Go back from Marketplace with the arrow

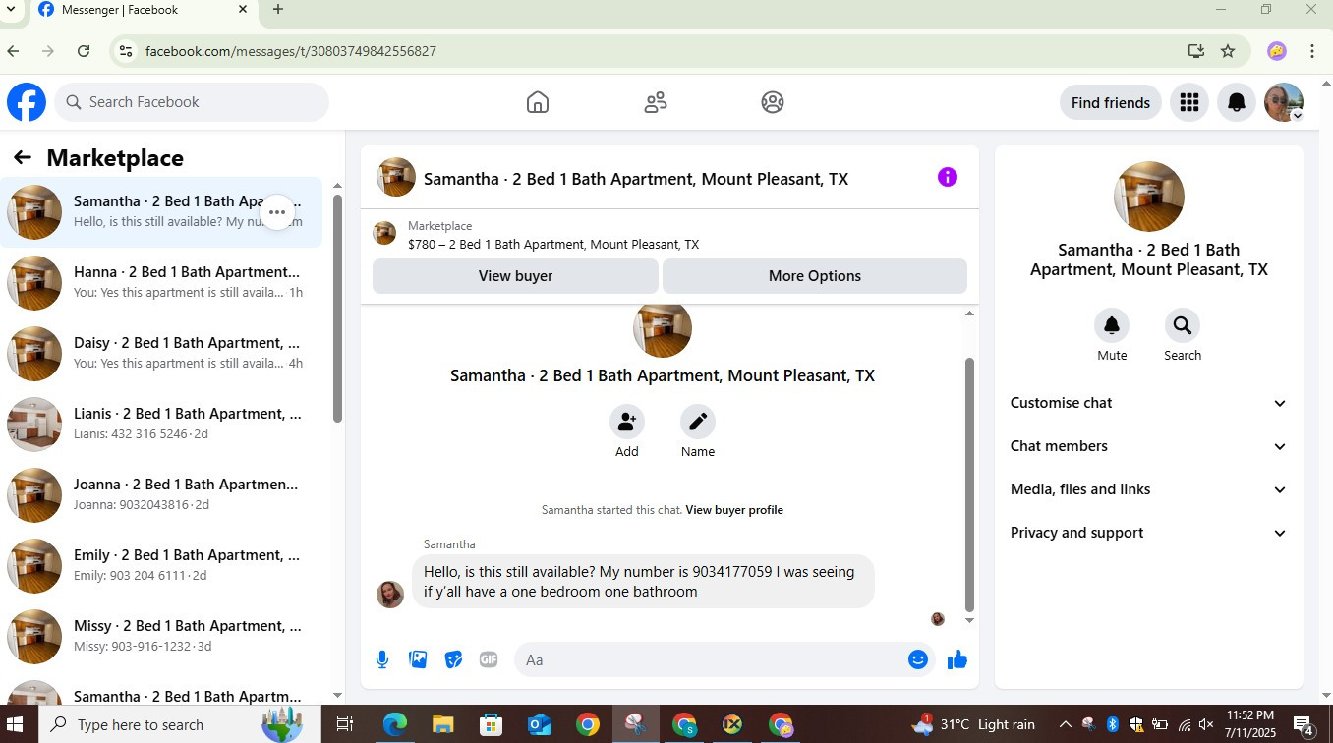click(23, 157)
